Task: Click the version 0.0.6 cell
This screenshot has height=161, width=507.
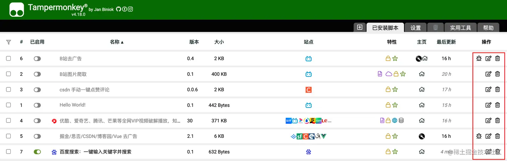Action: coord(192,90)
